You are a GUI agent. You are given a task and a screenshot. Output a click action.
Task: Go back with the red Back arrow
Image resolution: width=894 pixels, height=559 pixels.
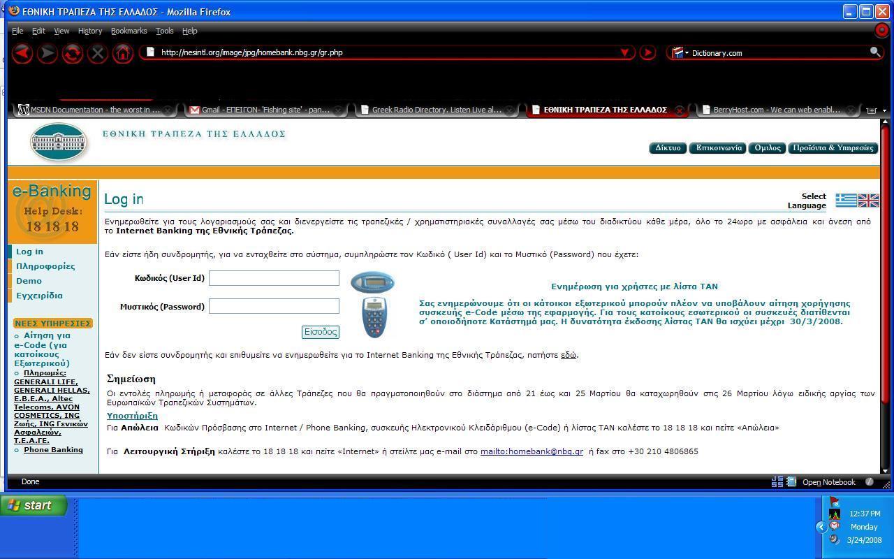(x=22, y=53)
